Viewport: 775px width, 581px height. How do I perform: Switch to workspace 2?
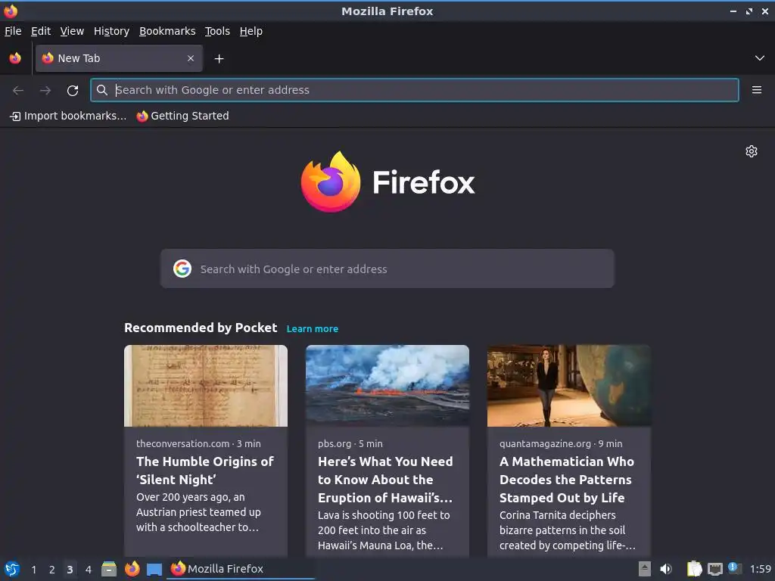click(x=52, y=570)
